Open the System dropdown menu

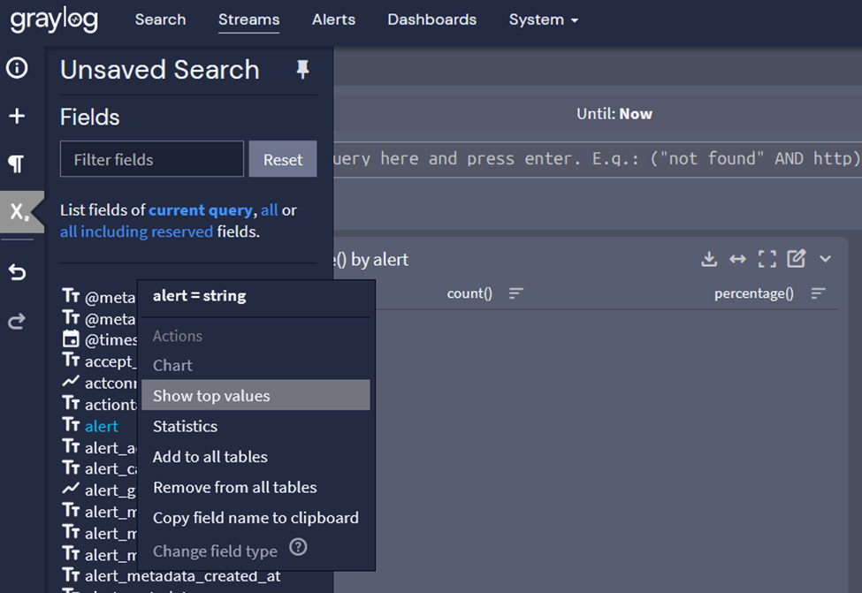pos(543,19)
